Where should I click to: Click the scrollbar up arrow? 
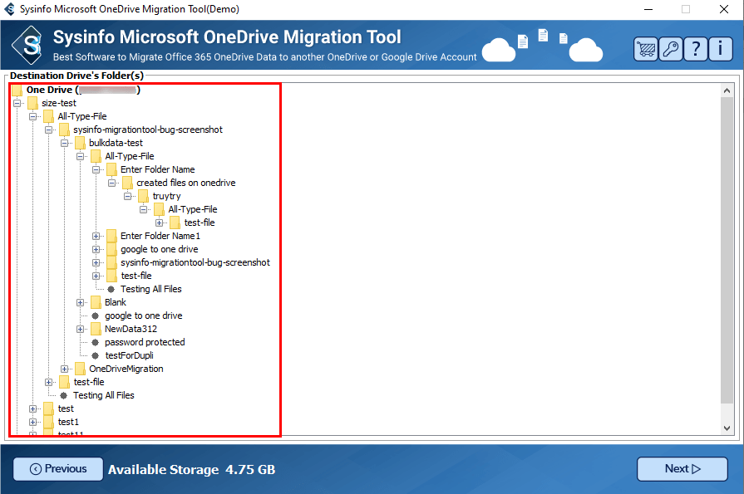[x=727, y=89]
